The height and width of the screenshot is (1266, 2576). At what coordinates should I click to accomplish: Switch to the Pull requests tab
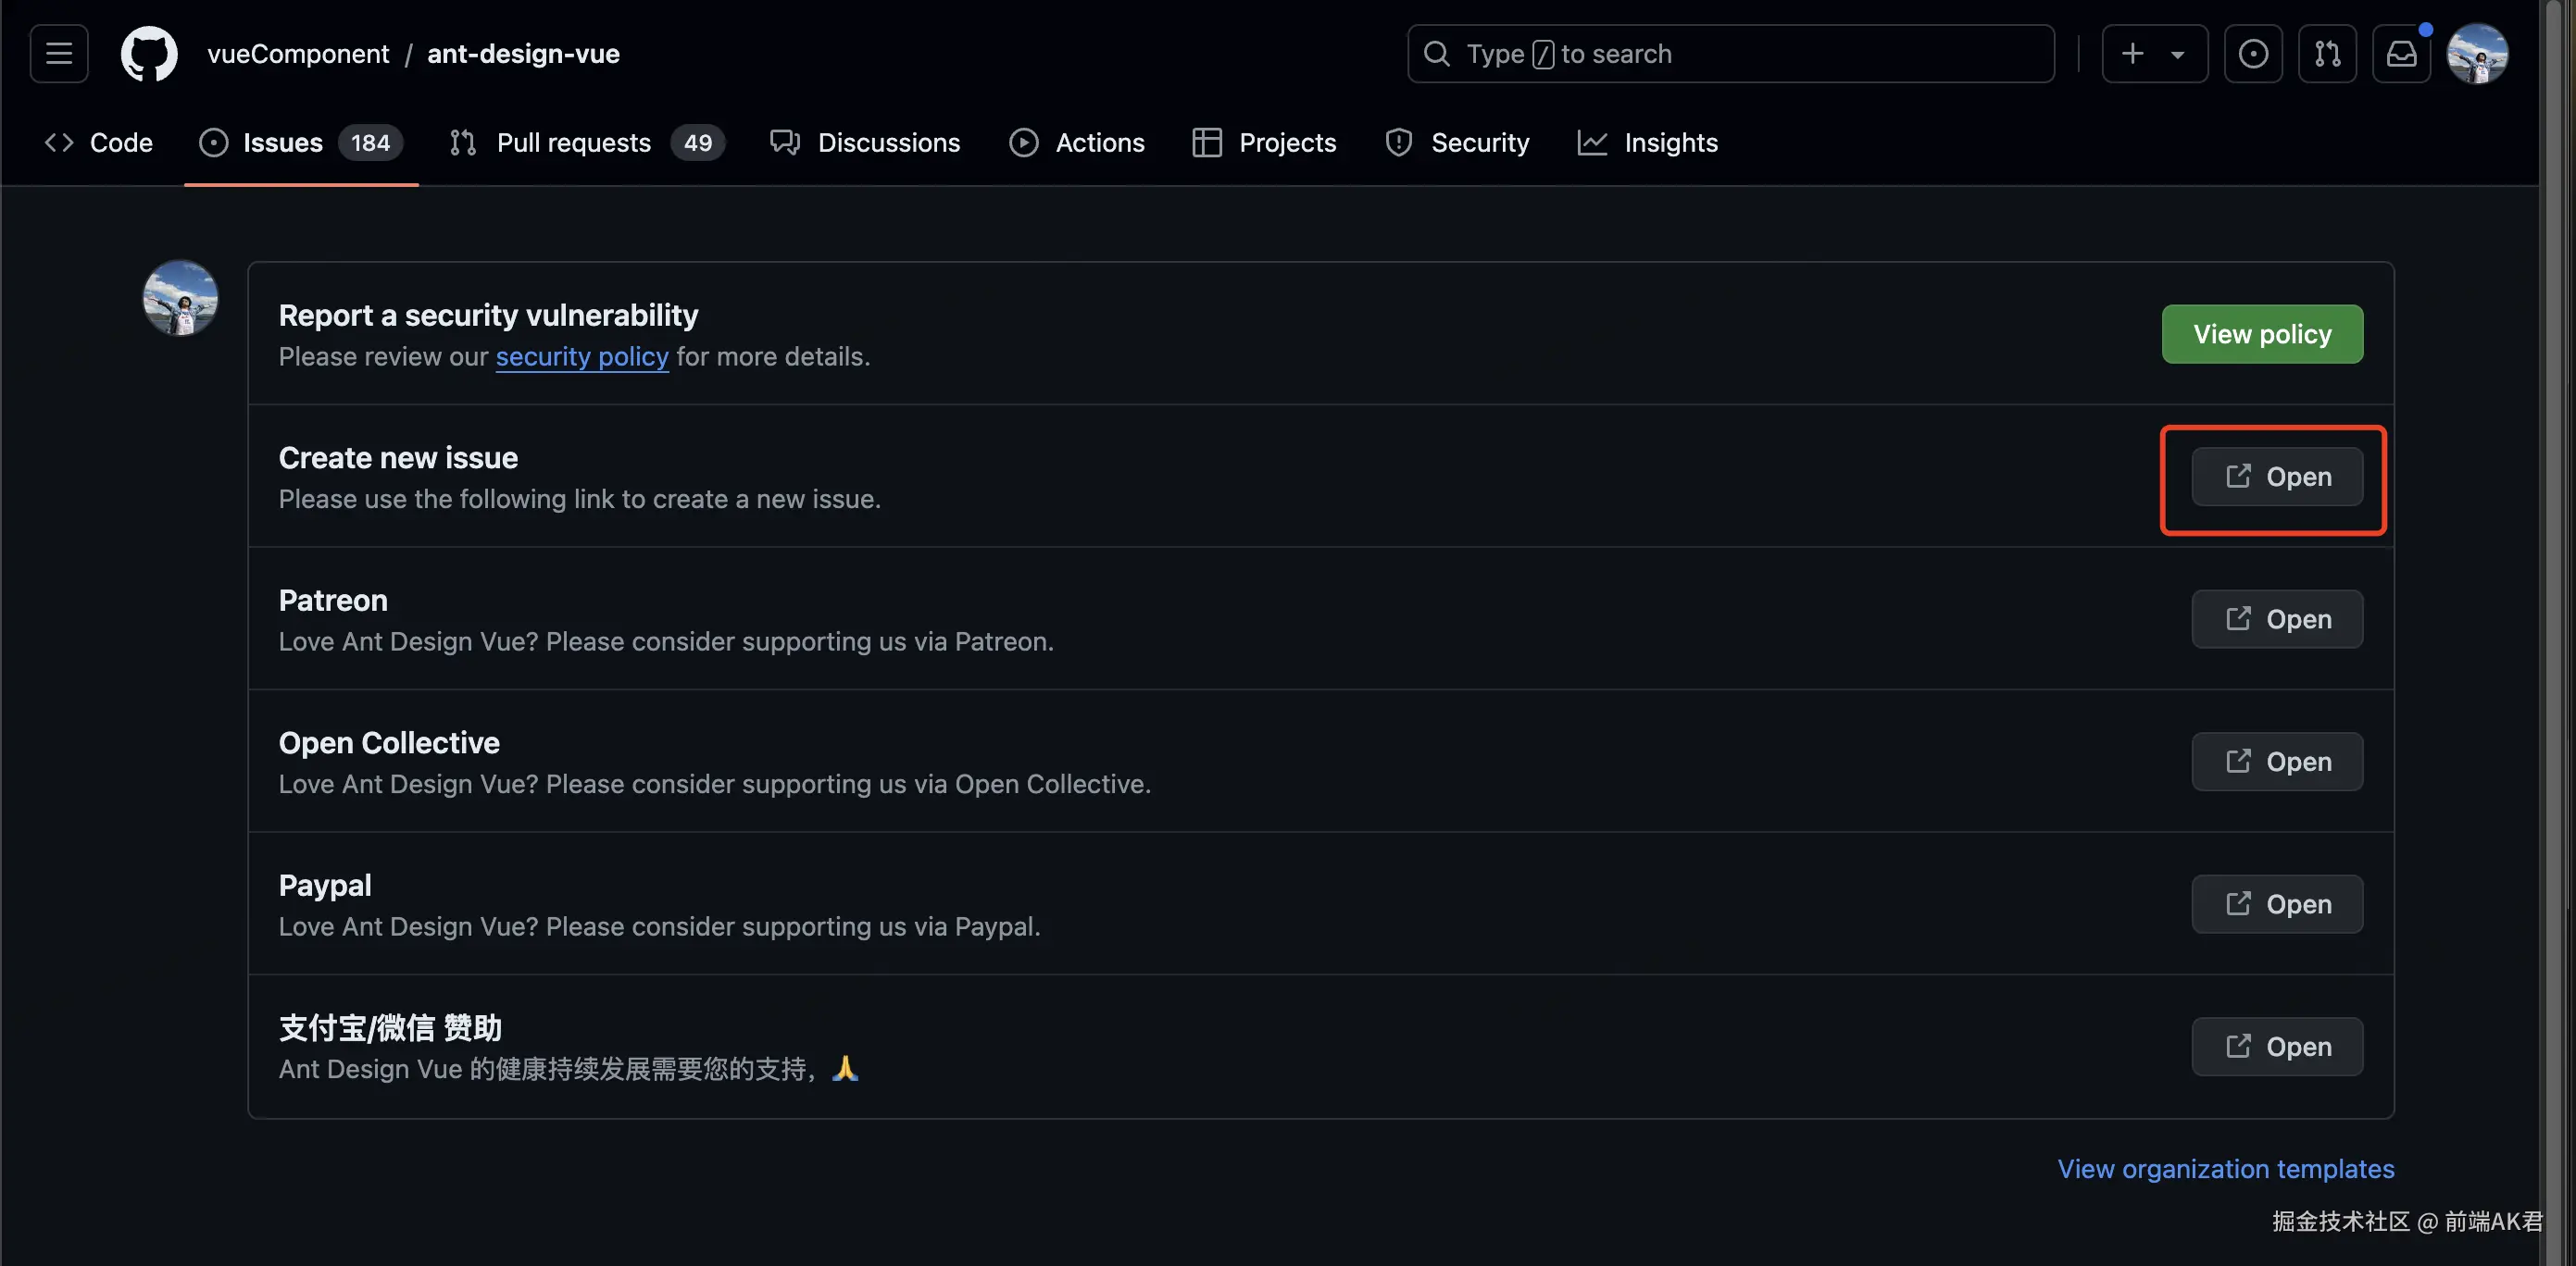586,143
